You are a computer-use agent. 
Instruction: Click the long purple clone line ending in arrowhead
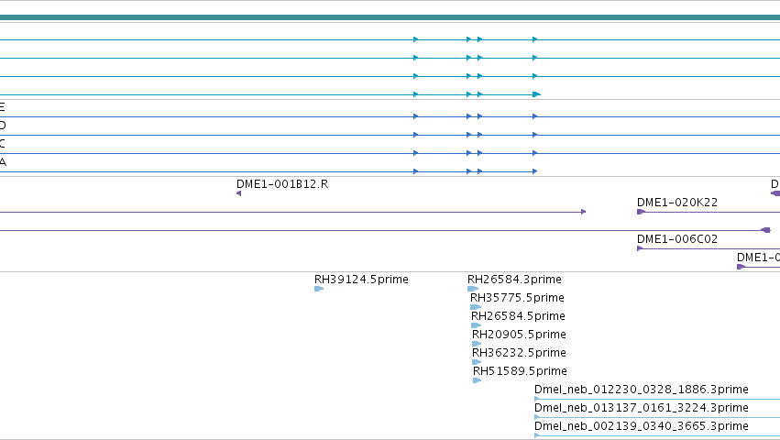tap(292, 212)
